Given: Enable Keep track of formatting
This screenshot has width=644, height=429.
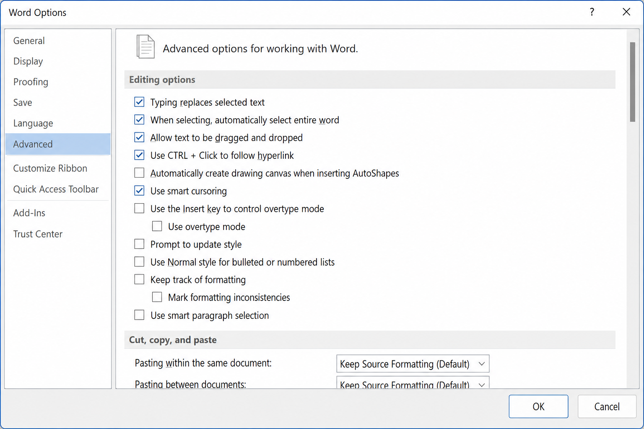Looking at the screenshot, I should 139,279.
